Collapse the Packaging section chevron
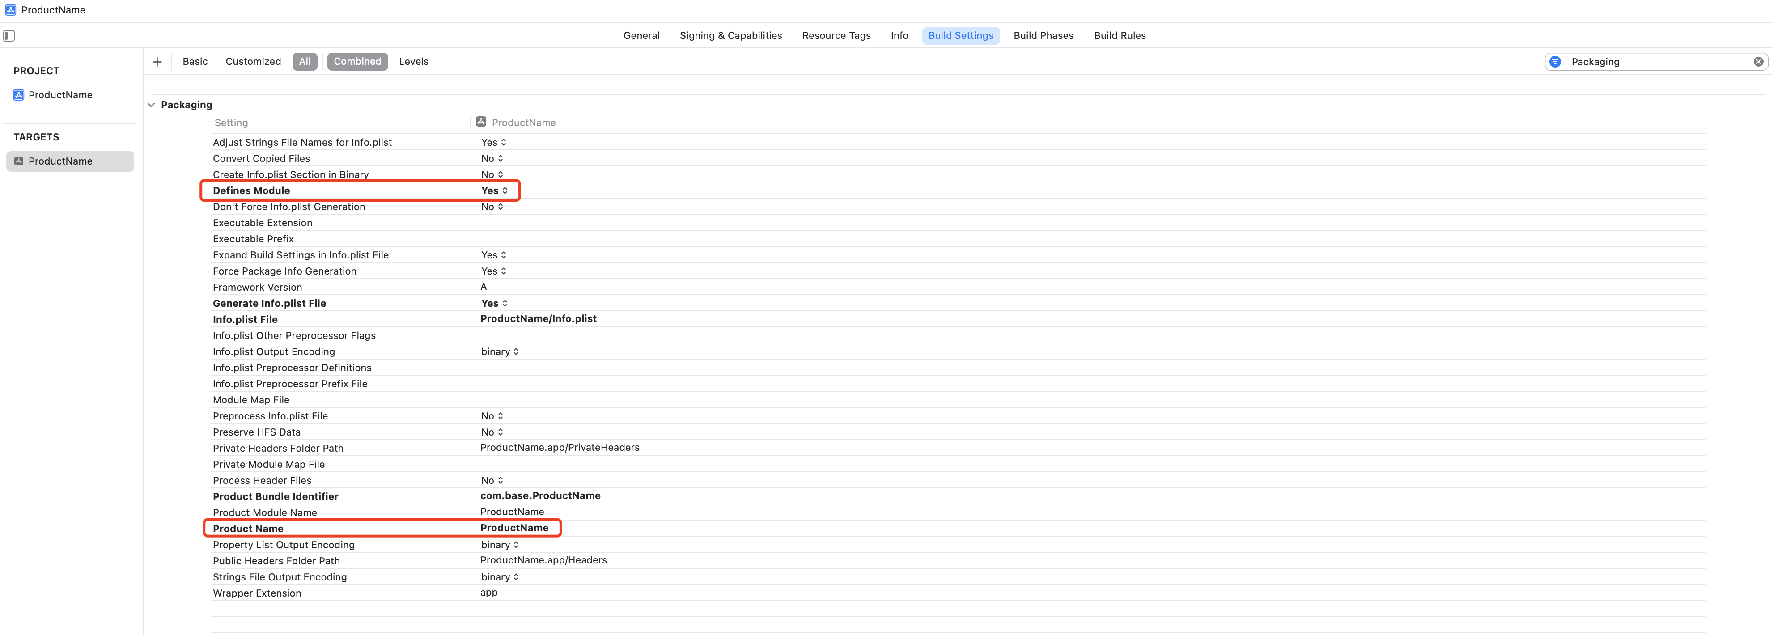 [152, 105]
